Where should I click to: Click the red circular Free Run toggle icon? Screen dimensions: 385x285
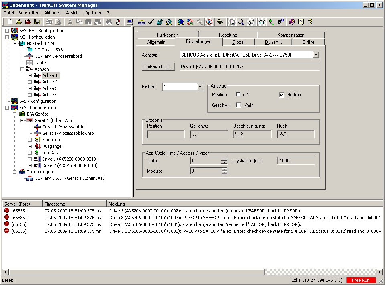point(209,22)
